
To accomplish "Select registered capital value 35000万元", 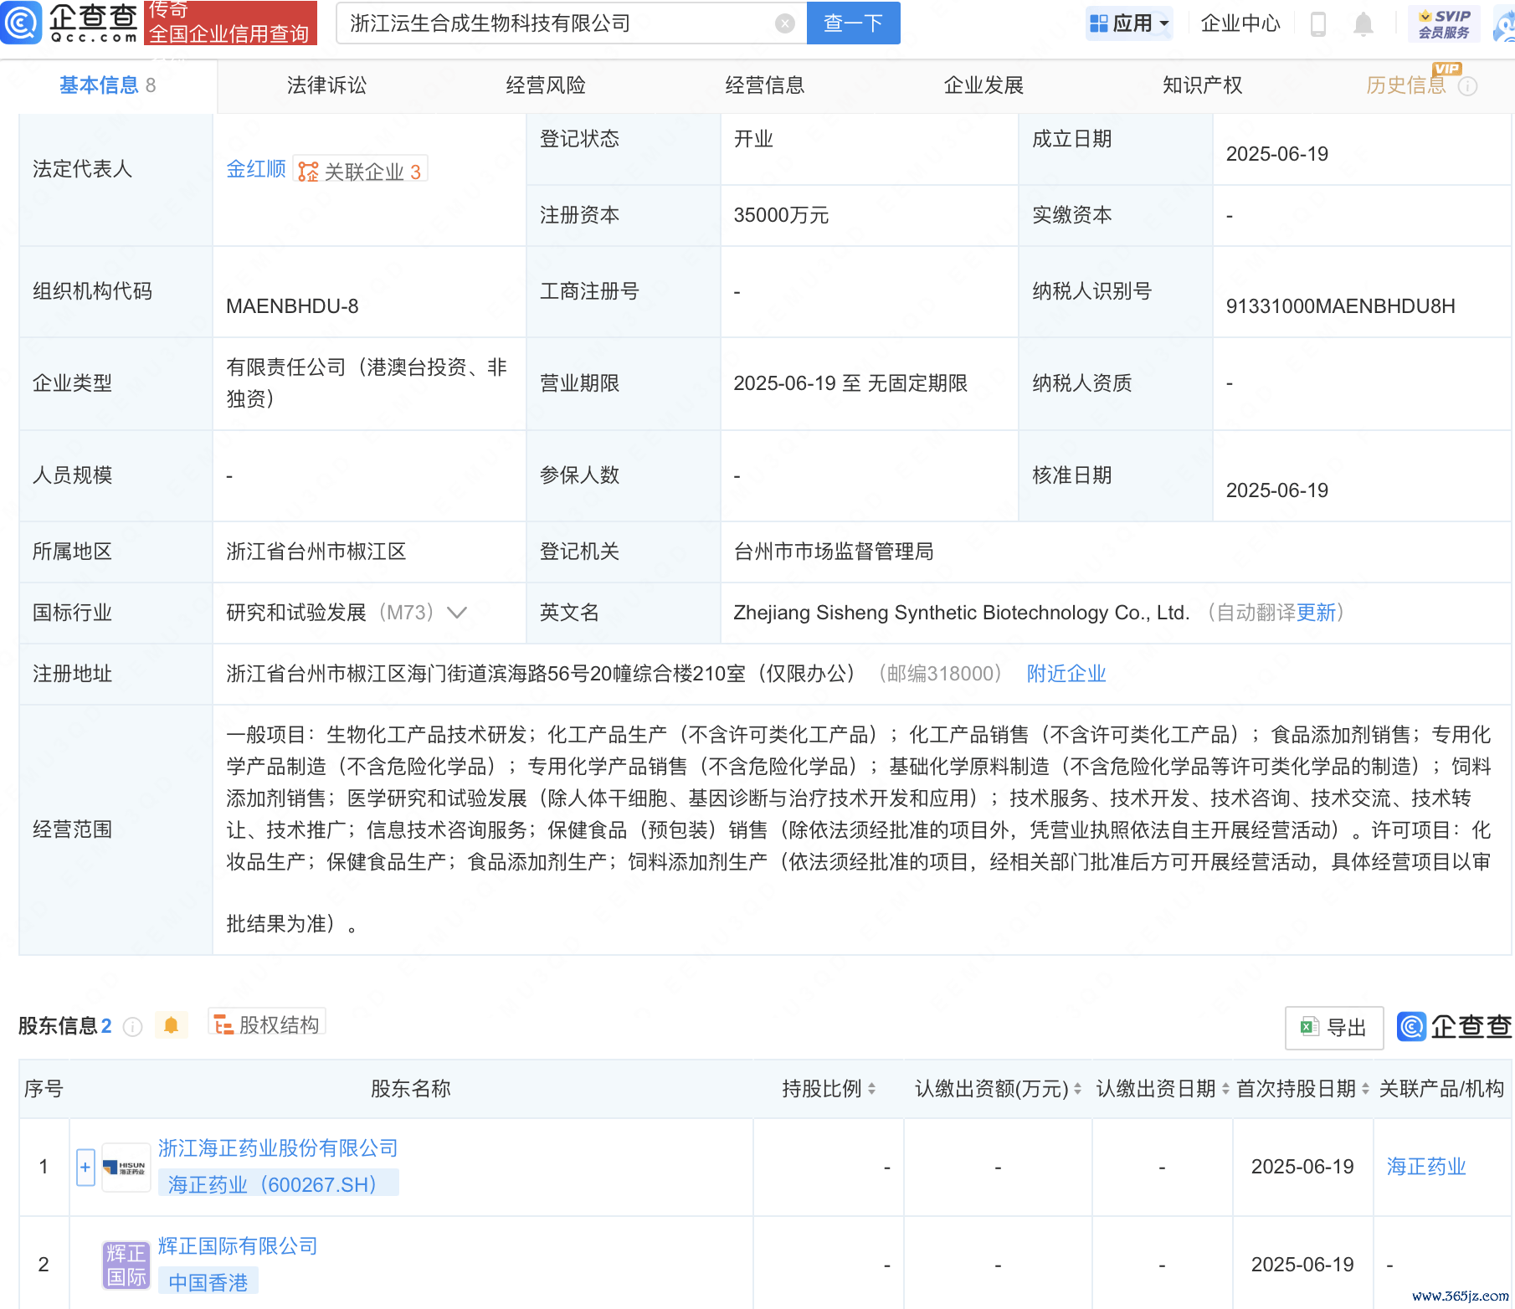I will pos(781,215).
